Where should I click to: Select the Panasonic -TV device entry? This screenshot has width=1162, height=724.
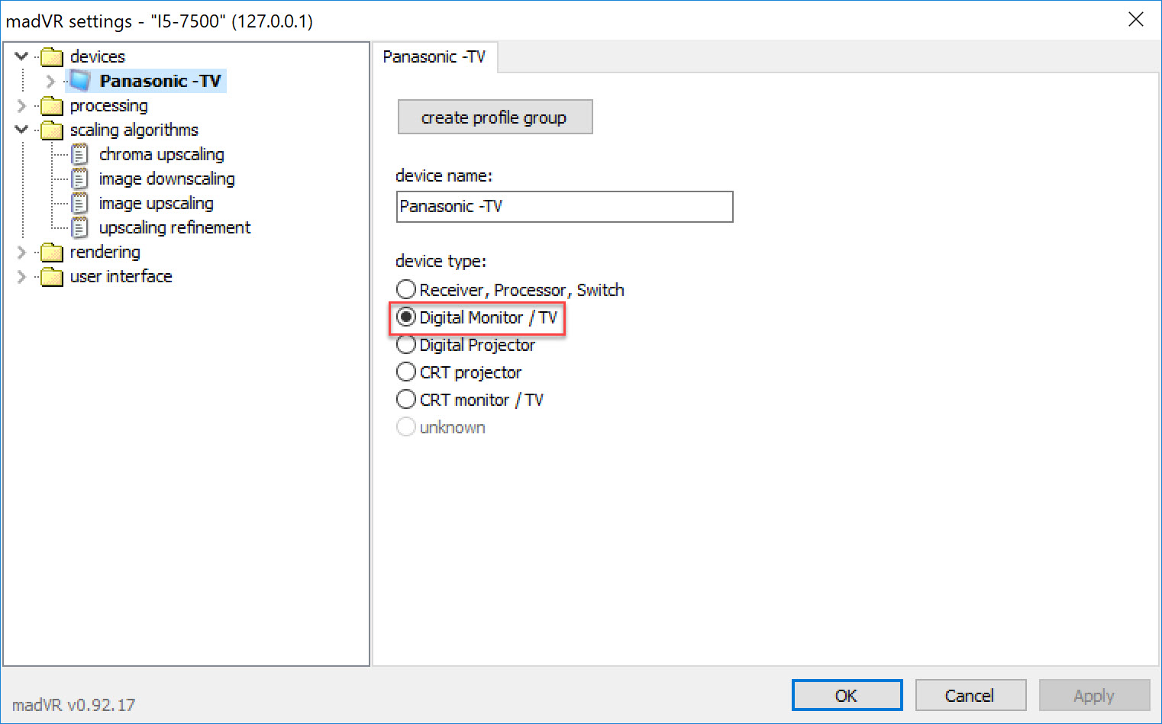tap(160, 81)
